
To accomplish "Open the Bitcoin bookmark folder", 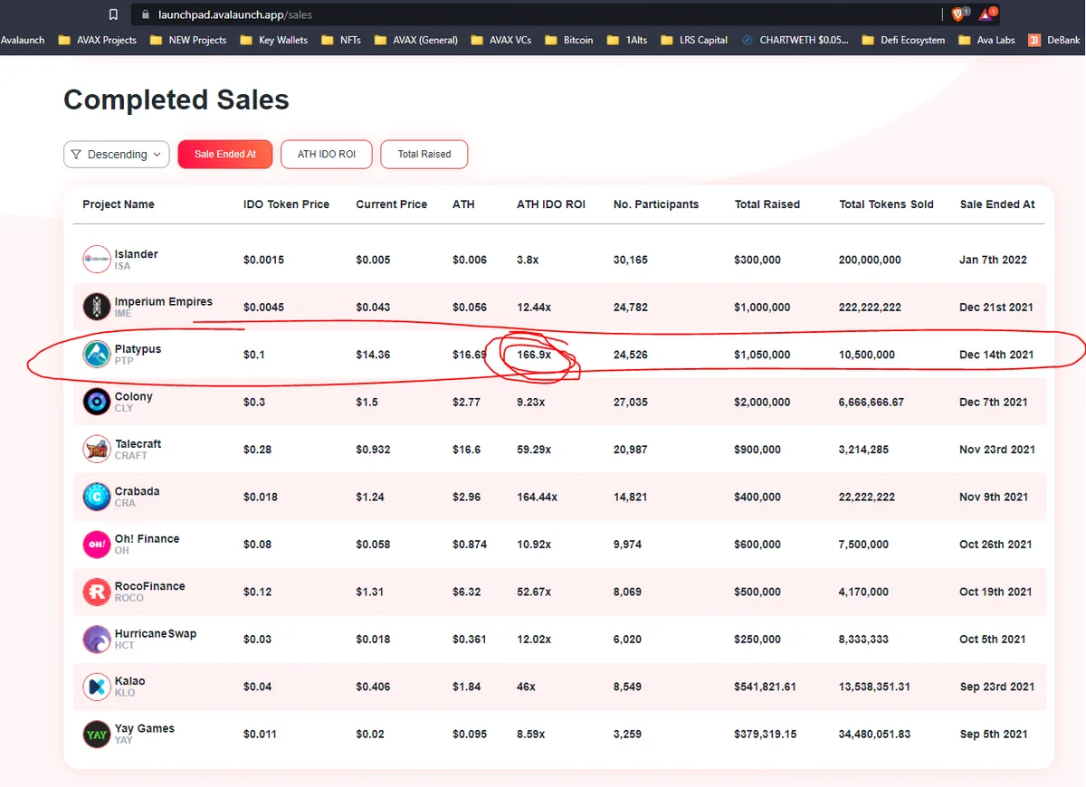I will (x=568, y=40).
